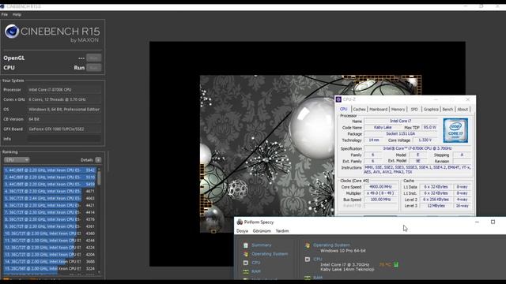Screen dimensions: 506x284
Task: Select ranking row 5 with score 4663
Action: click(50, 198)
